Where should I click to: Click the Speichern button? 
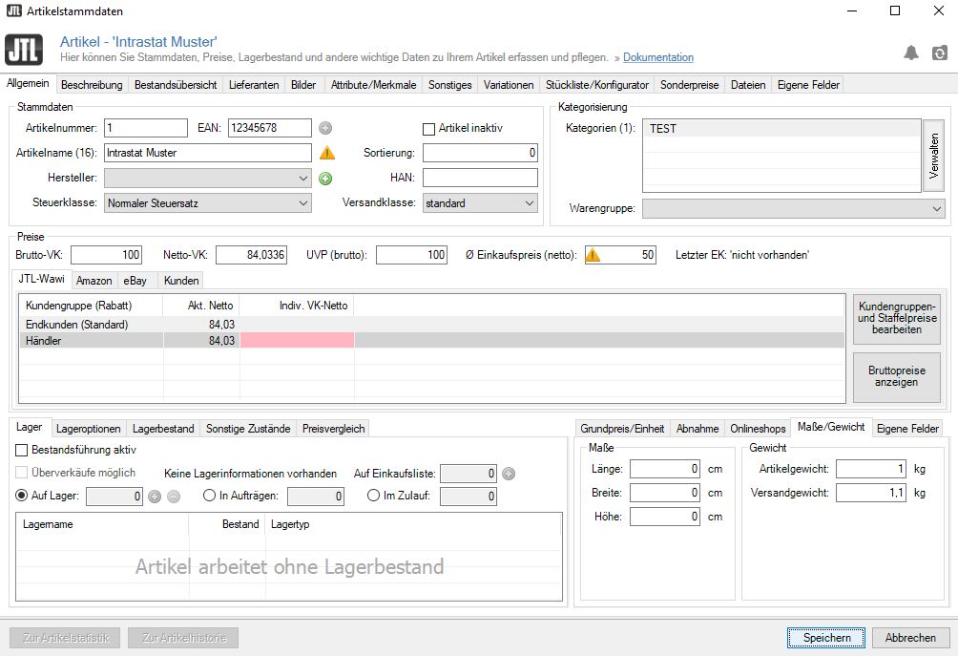pyautogui.click(x=826, y=638)
